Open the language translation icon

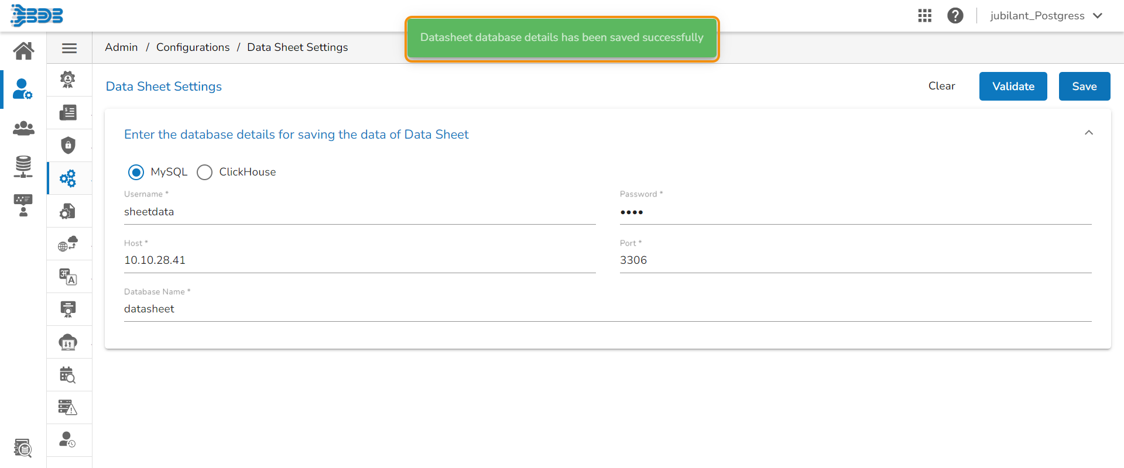[68, 277]
